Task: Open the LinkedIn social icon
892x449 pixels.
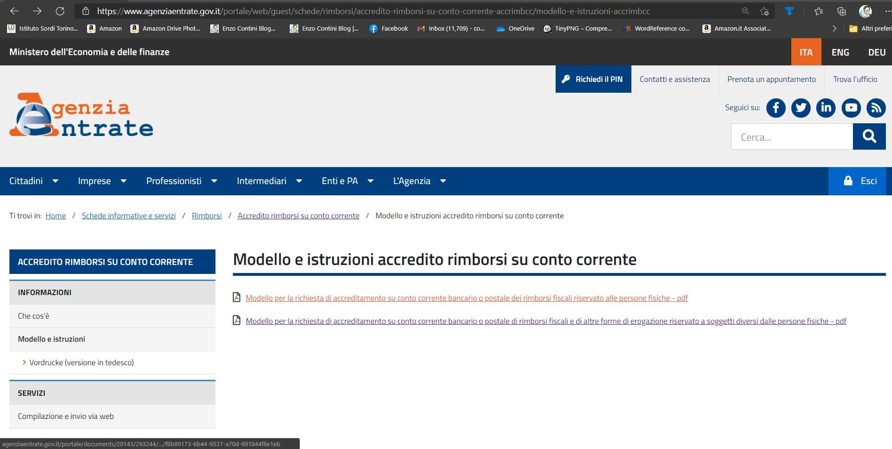Action: (826, 108)
